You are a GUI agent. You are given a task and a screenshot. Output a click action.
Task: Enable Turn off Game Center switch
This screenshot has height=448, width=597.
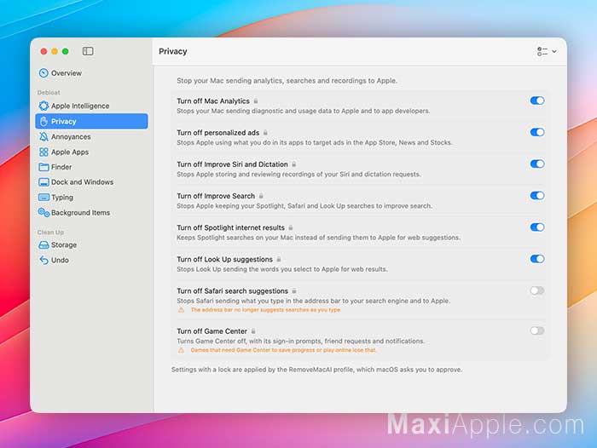click(x=536, y=330)
